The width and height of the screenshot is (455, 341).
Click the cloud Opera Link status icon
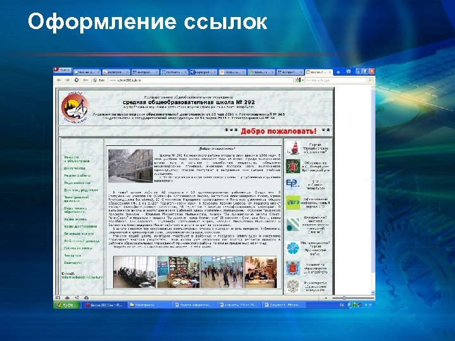click(68, 298)
